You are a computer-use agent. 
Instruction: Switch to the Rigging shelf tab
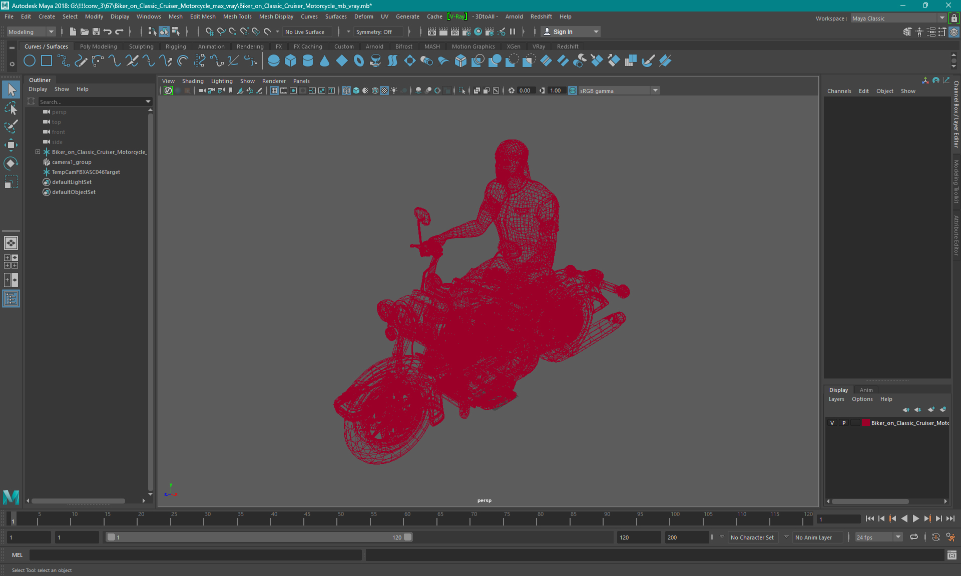176,46
